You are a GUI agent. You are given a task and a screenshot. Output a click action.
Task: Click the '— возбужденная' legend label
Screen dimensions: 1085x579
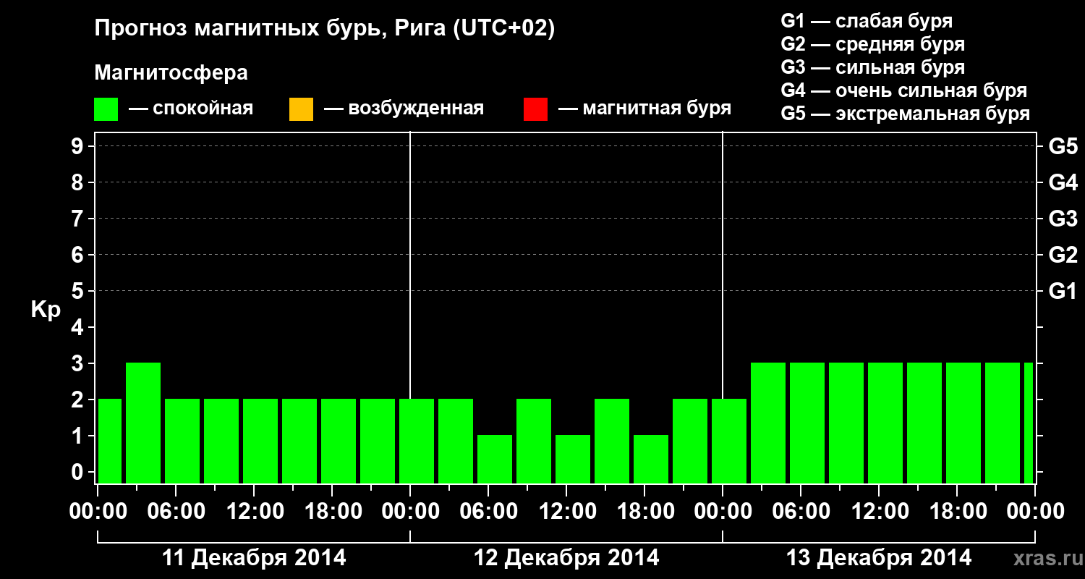[x=404, y=109]
